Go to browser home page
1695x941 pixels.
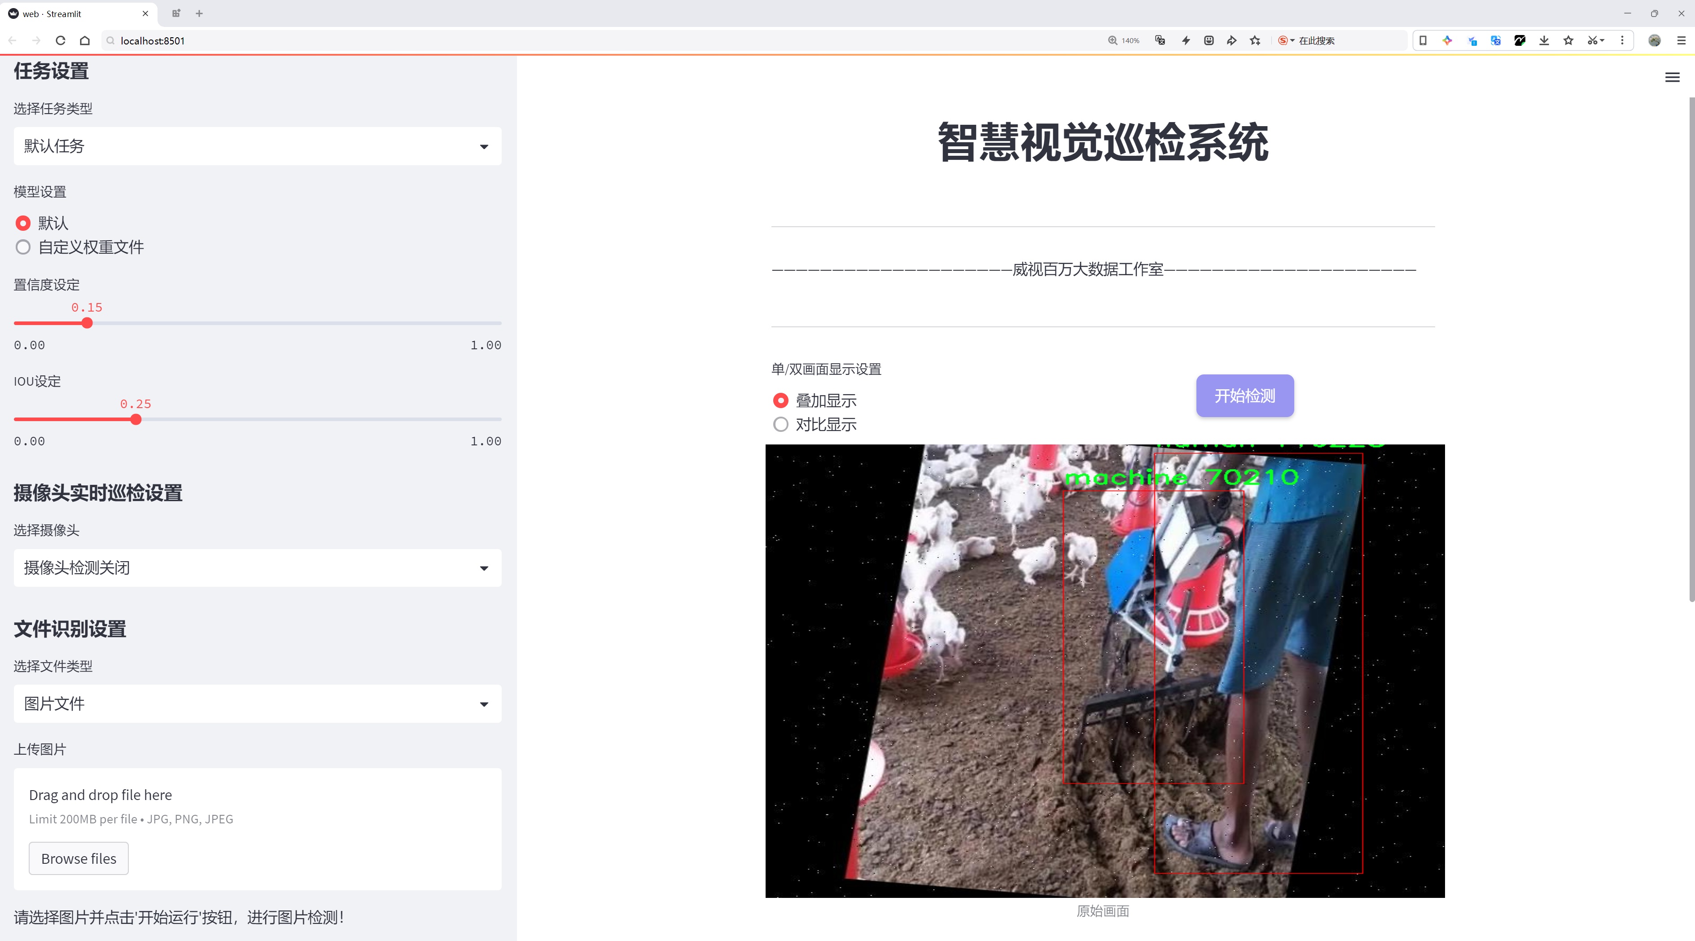85,40
